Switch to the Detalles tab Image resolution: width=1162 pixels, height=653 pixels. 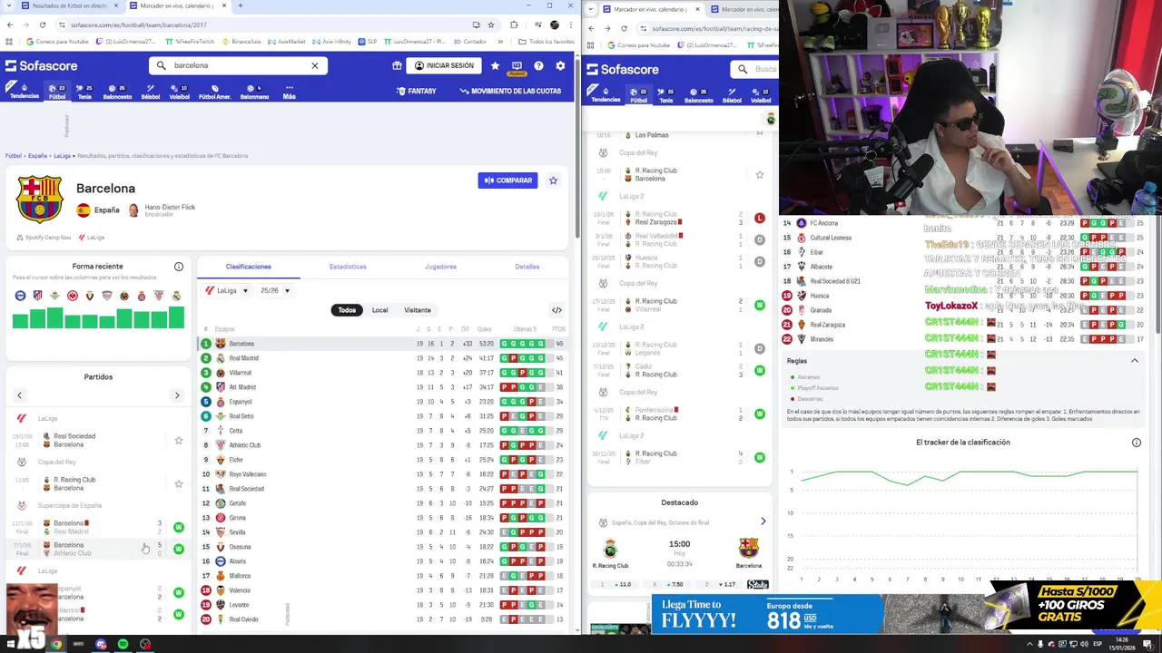tap(527, 267)
